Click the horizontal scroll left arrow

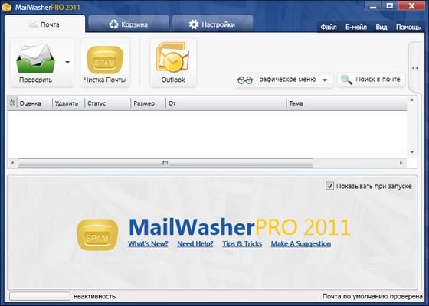click(x=12, y=163)
